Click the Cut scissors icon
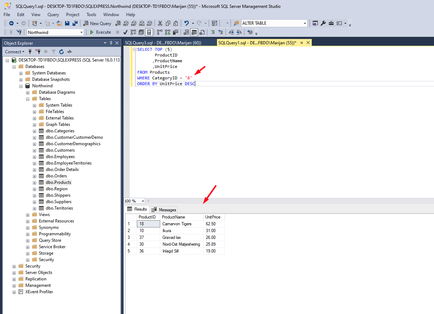The width and height of the screenshot is (434, 314). click(160, 23)
